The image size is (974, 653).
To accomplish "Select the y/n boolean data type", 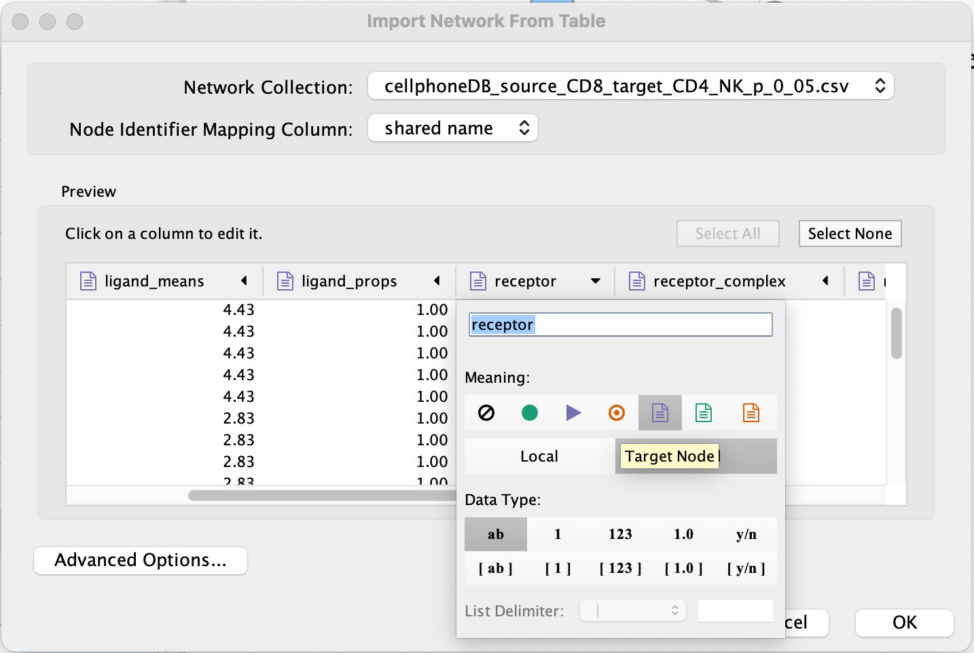I will point(746,534).
